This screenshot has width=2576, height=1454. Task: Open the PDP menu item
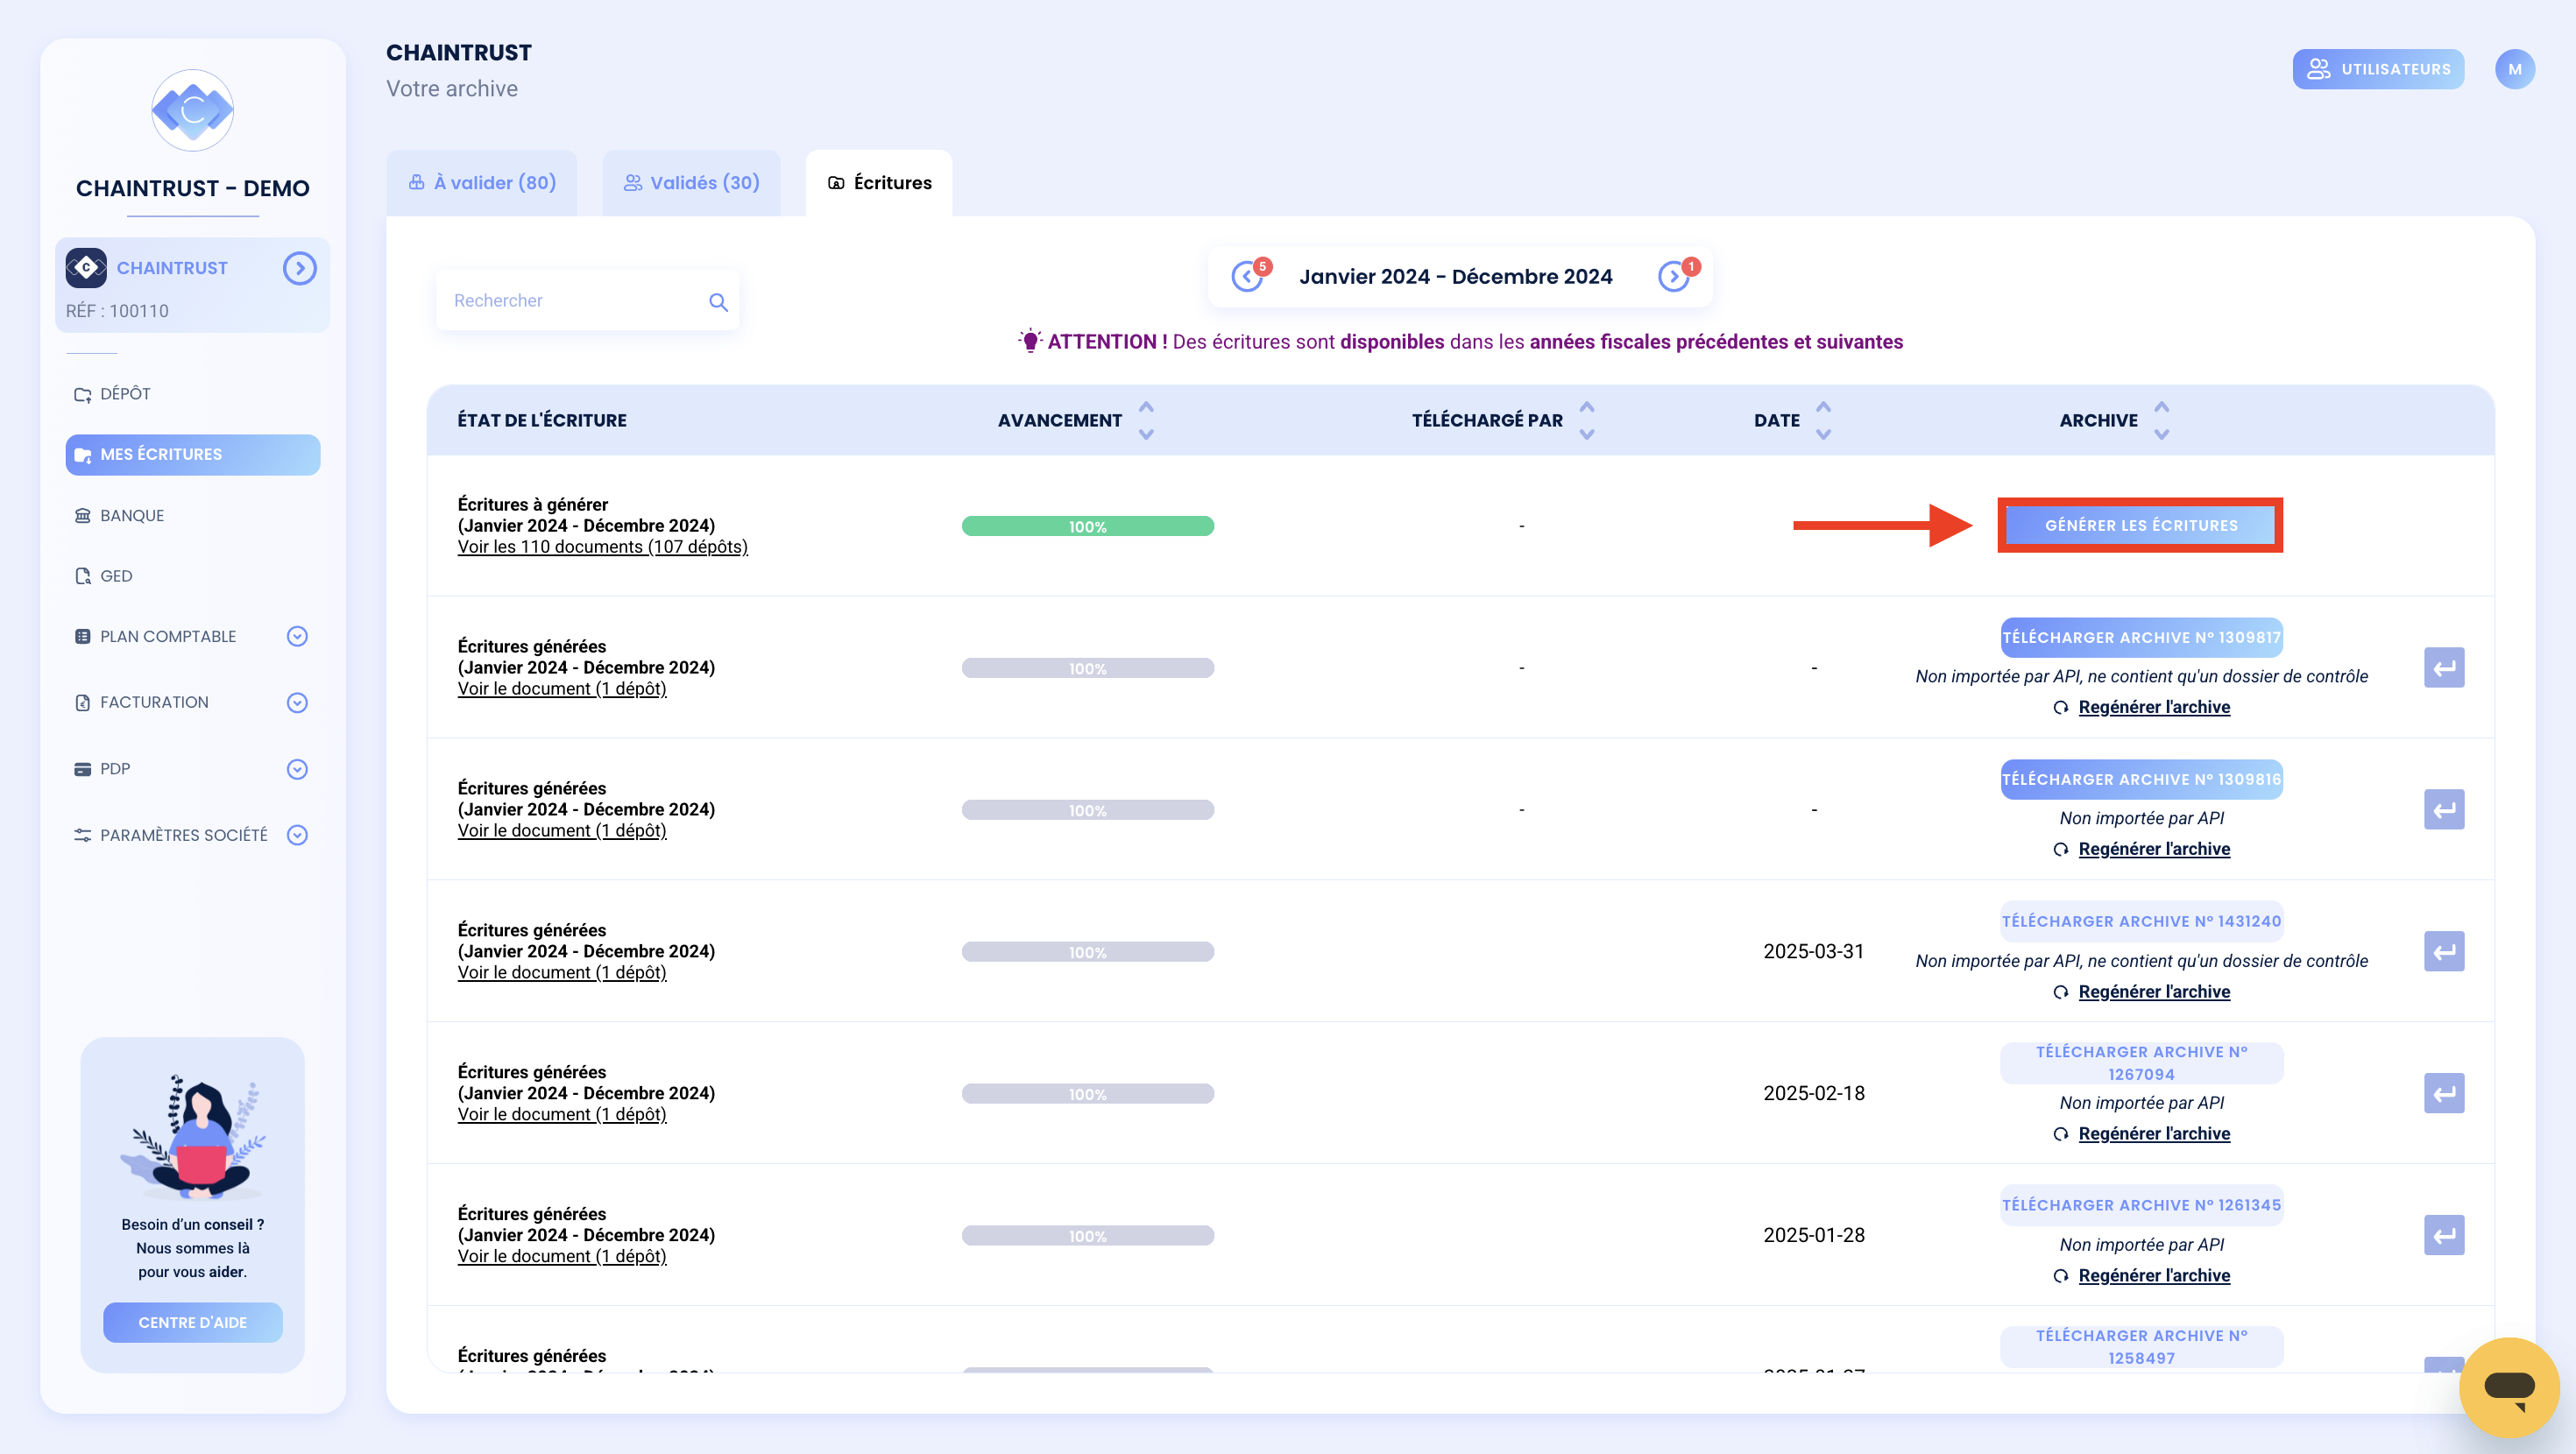114,768
